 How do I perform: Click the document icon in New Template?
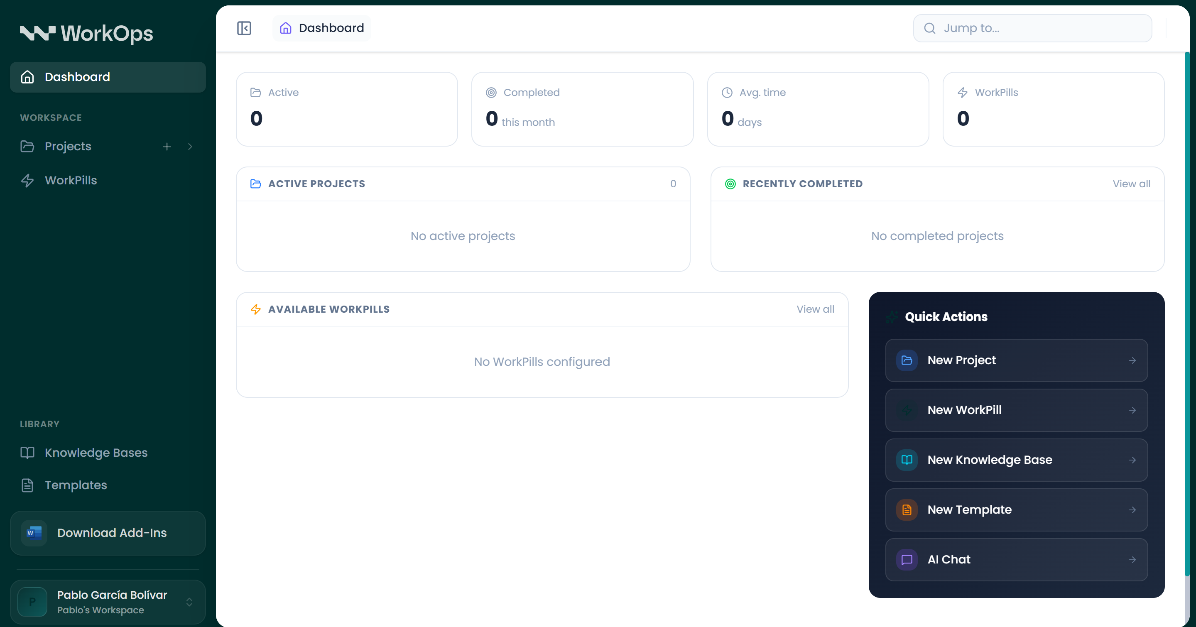coord(907,509)
